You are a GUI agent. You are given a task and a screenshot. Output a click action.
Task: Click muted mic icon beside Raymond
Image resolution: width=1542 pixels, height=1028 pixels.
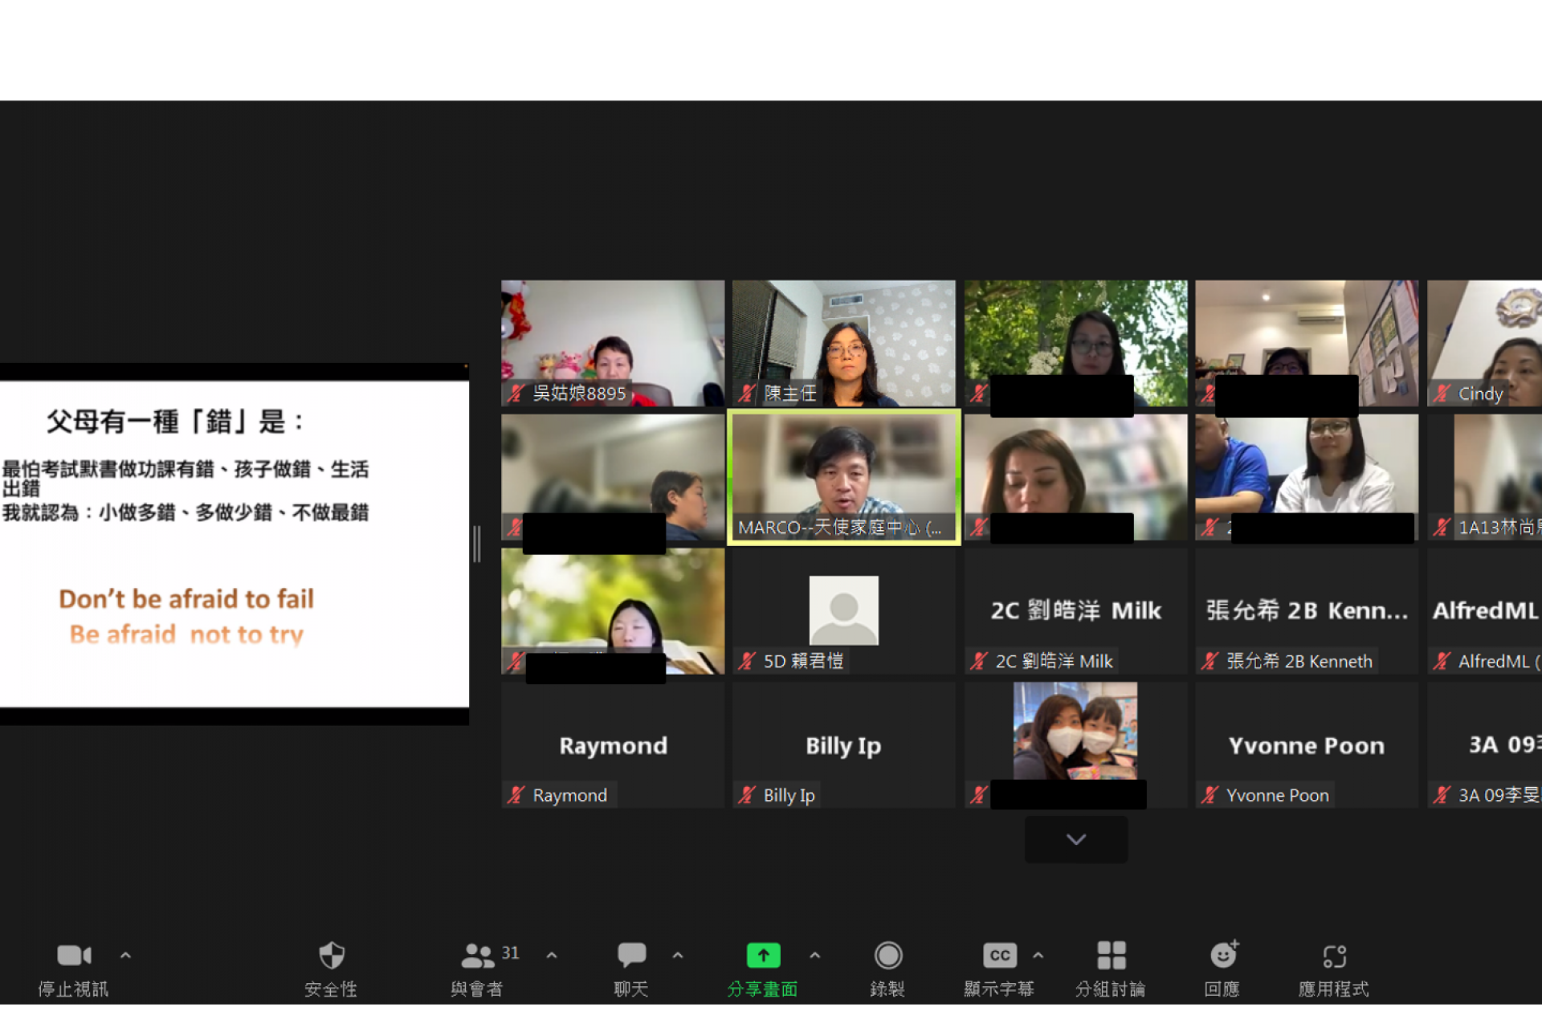[x=516, y=795]
